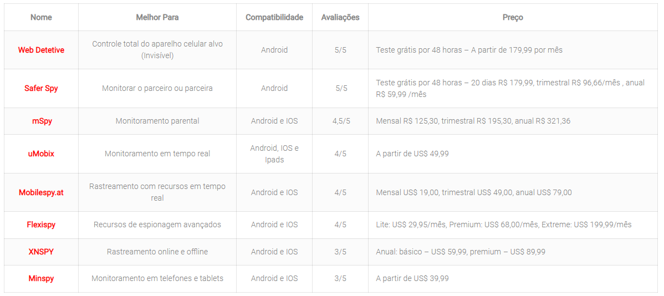Click the Monitorar o parceiro ou parceira cell

tap(157, 88)
